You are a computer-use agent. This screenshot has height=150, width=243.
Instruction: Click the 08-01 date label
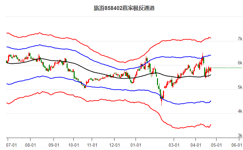coord(30,145)
